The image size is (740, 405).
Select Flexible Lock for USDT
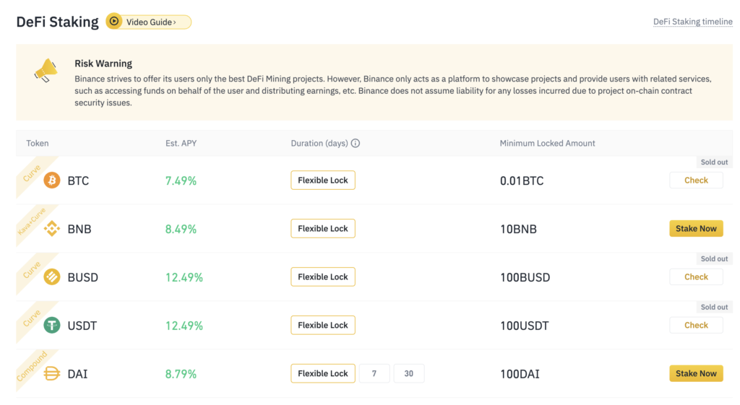pyautogui.click(x=323, y=326)
